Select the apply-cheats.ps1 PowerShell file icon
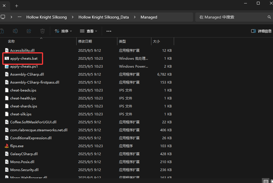 pyautogui.click(x=7, y=66)
